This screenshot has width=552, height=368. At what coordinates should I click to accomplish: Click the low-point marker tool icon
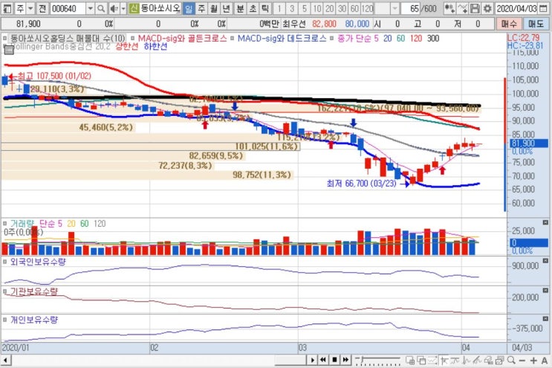pos(455,361)
